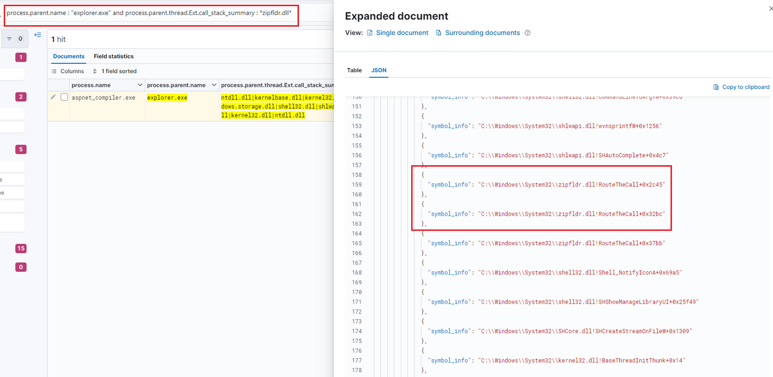This screenshot has width=773, height=377.
Task: Select the JSON tab
Action: click(x=378, y=70)
